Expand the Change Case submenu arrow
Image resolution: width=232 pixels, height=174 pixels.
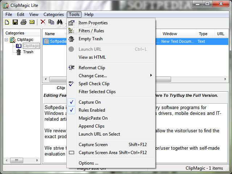click(x=151, y=75)
